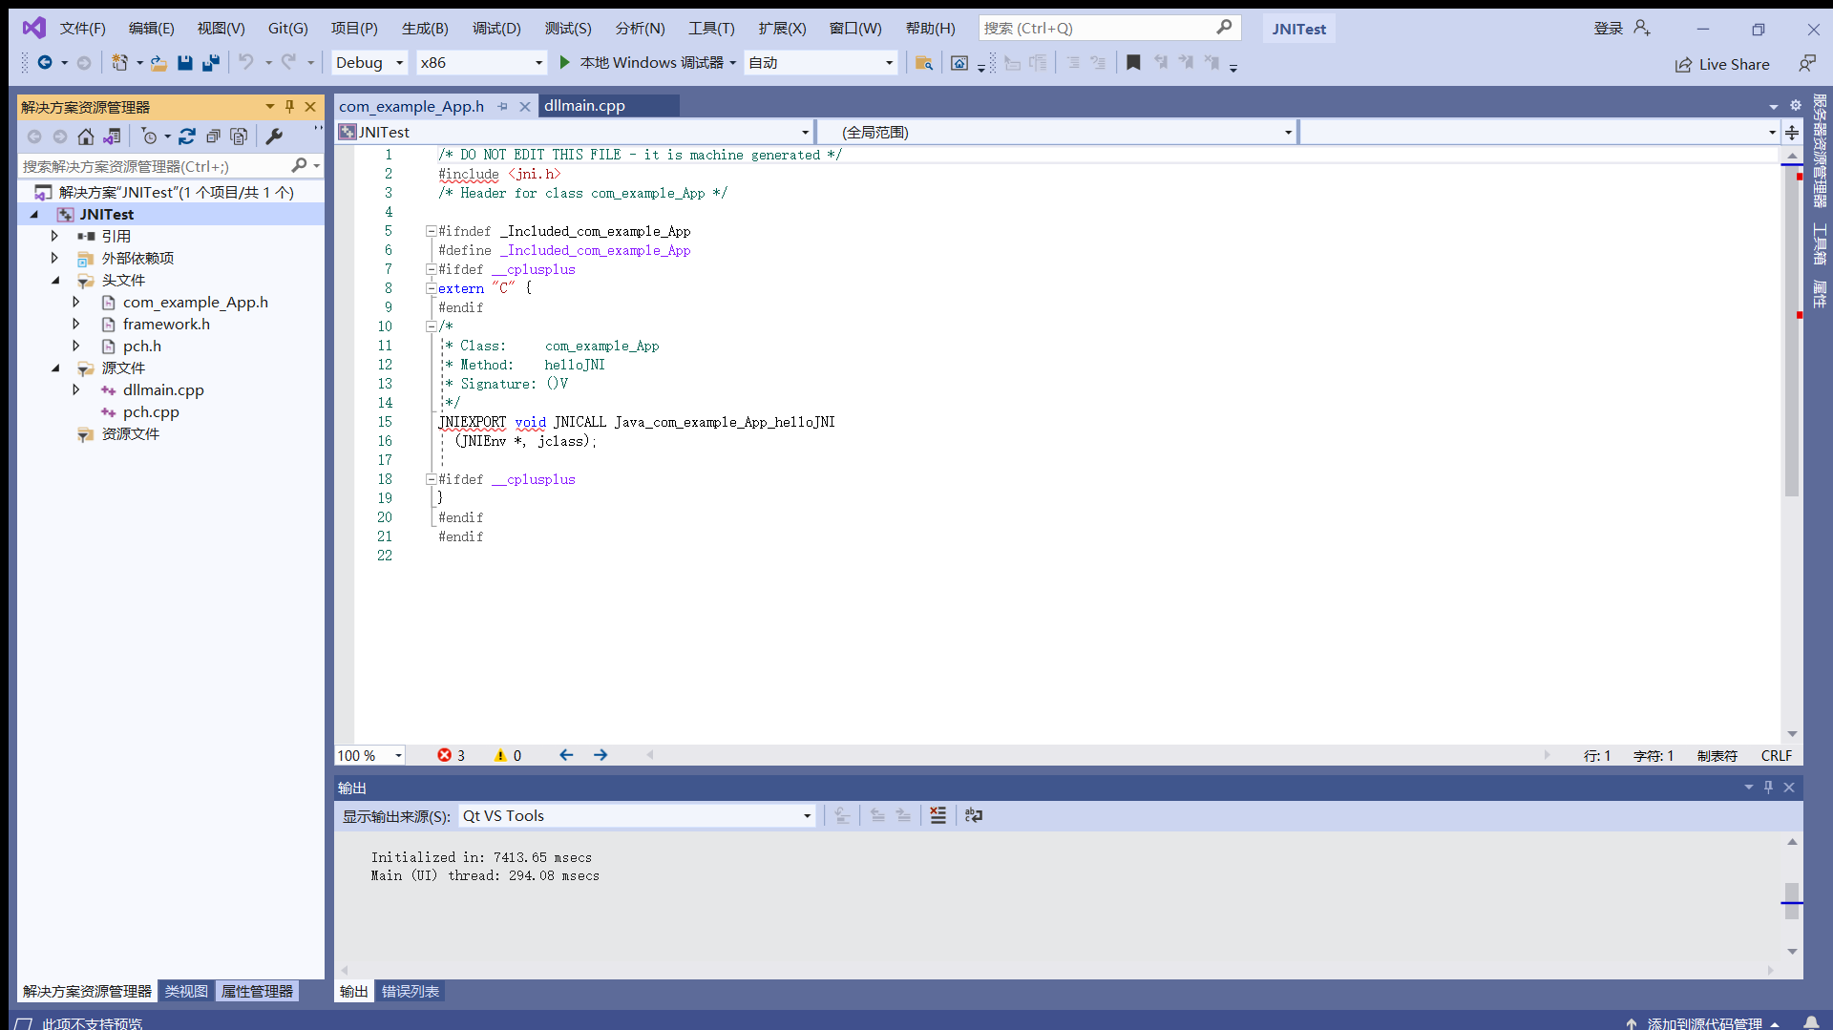
Task: Click the CRLF line ending indicator
Action: click(1777, 755)
